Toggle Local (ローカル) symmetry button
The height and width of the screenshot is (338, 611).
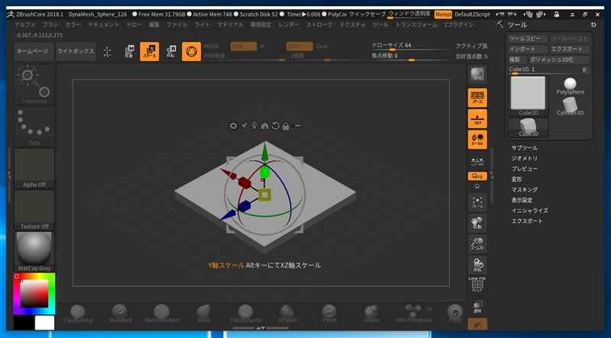click(x=477, y=140)
